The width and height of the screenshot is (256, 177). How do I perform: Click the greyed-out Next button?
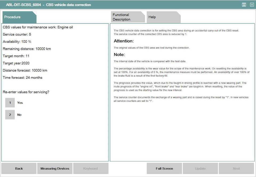[236, 168]
